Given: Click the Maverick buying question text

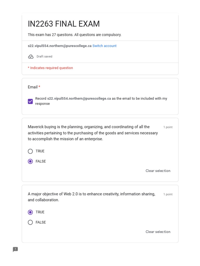Looking at the screenshot, I should 93,133.
